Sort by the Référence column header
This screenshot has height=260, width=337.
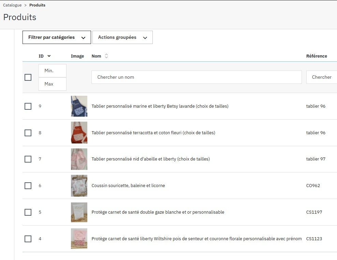click(x=317, y=56)
